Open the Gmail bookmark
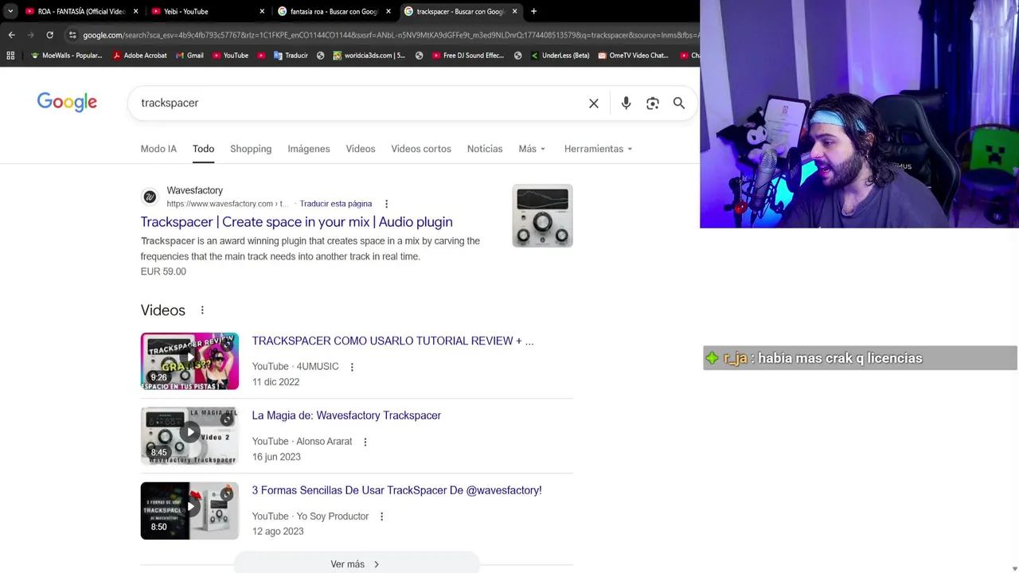Screen dimensions: 1019x573 (189, 56)
